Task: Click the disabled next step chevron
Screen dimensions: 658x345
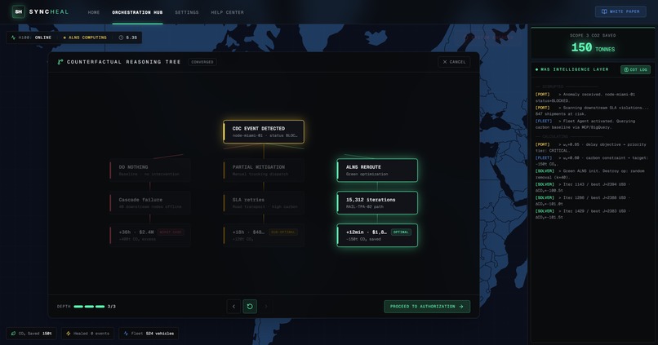Action: (x=265, y=307)
